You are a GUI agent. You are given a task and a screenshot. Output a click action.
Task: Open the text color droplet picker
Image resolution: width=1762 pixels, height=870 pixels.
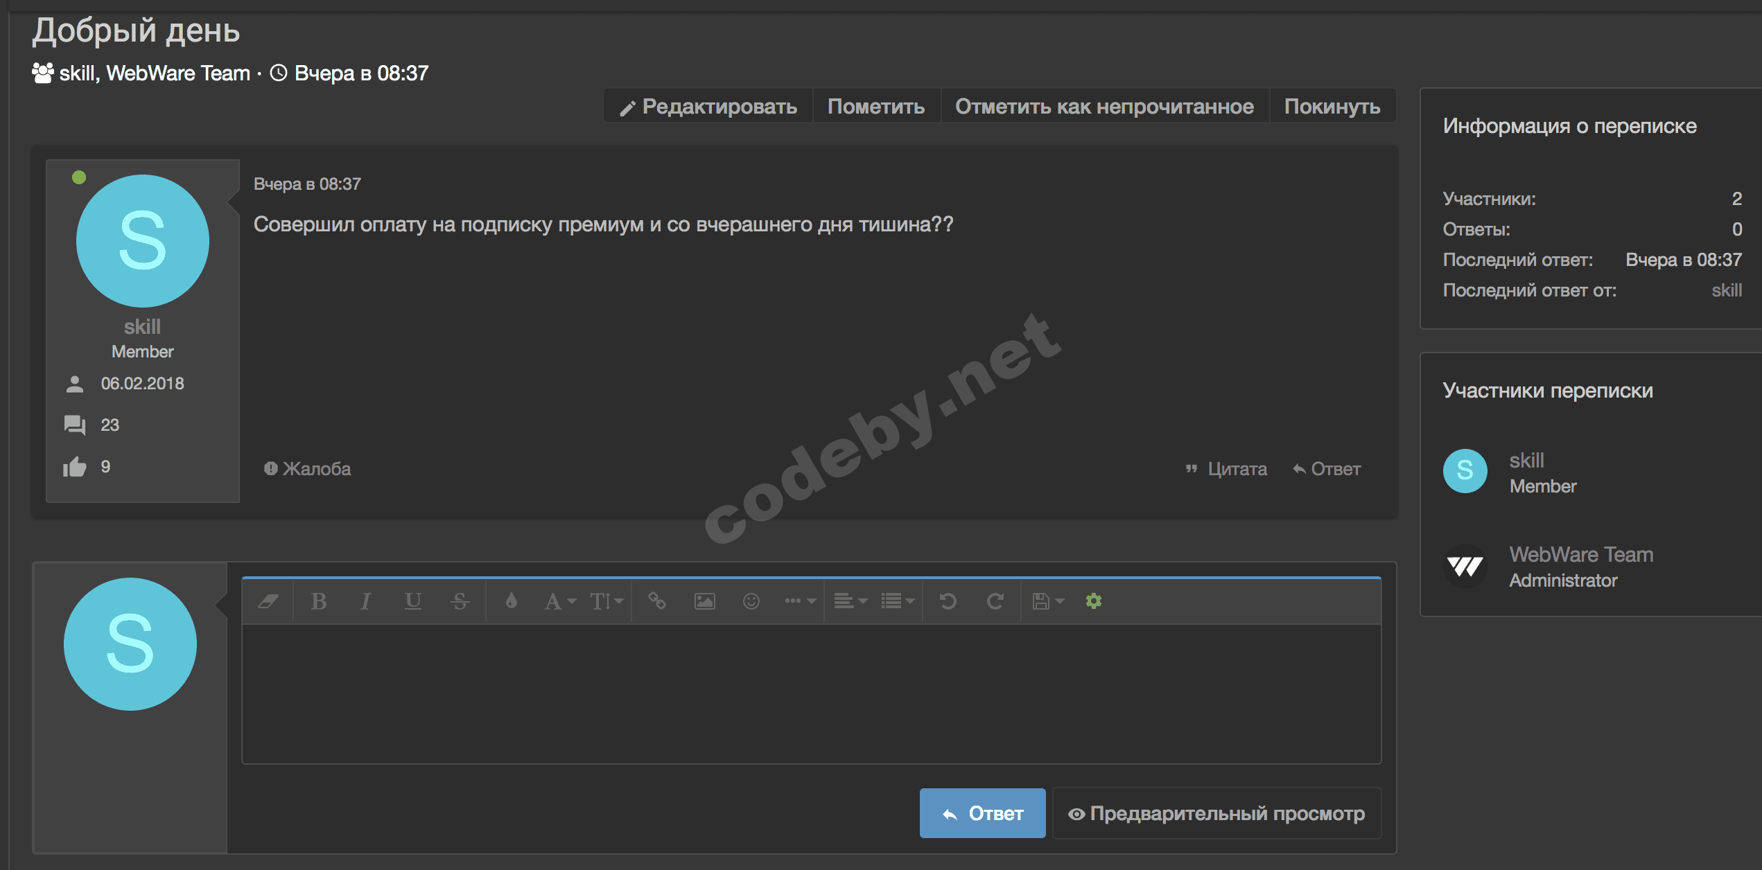pyautogui.click(x=512, y=601)
